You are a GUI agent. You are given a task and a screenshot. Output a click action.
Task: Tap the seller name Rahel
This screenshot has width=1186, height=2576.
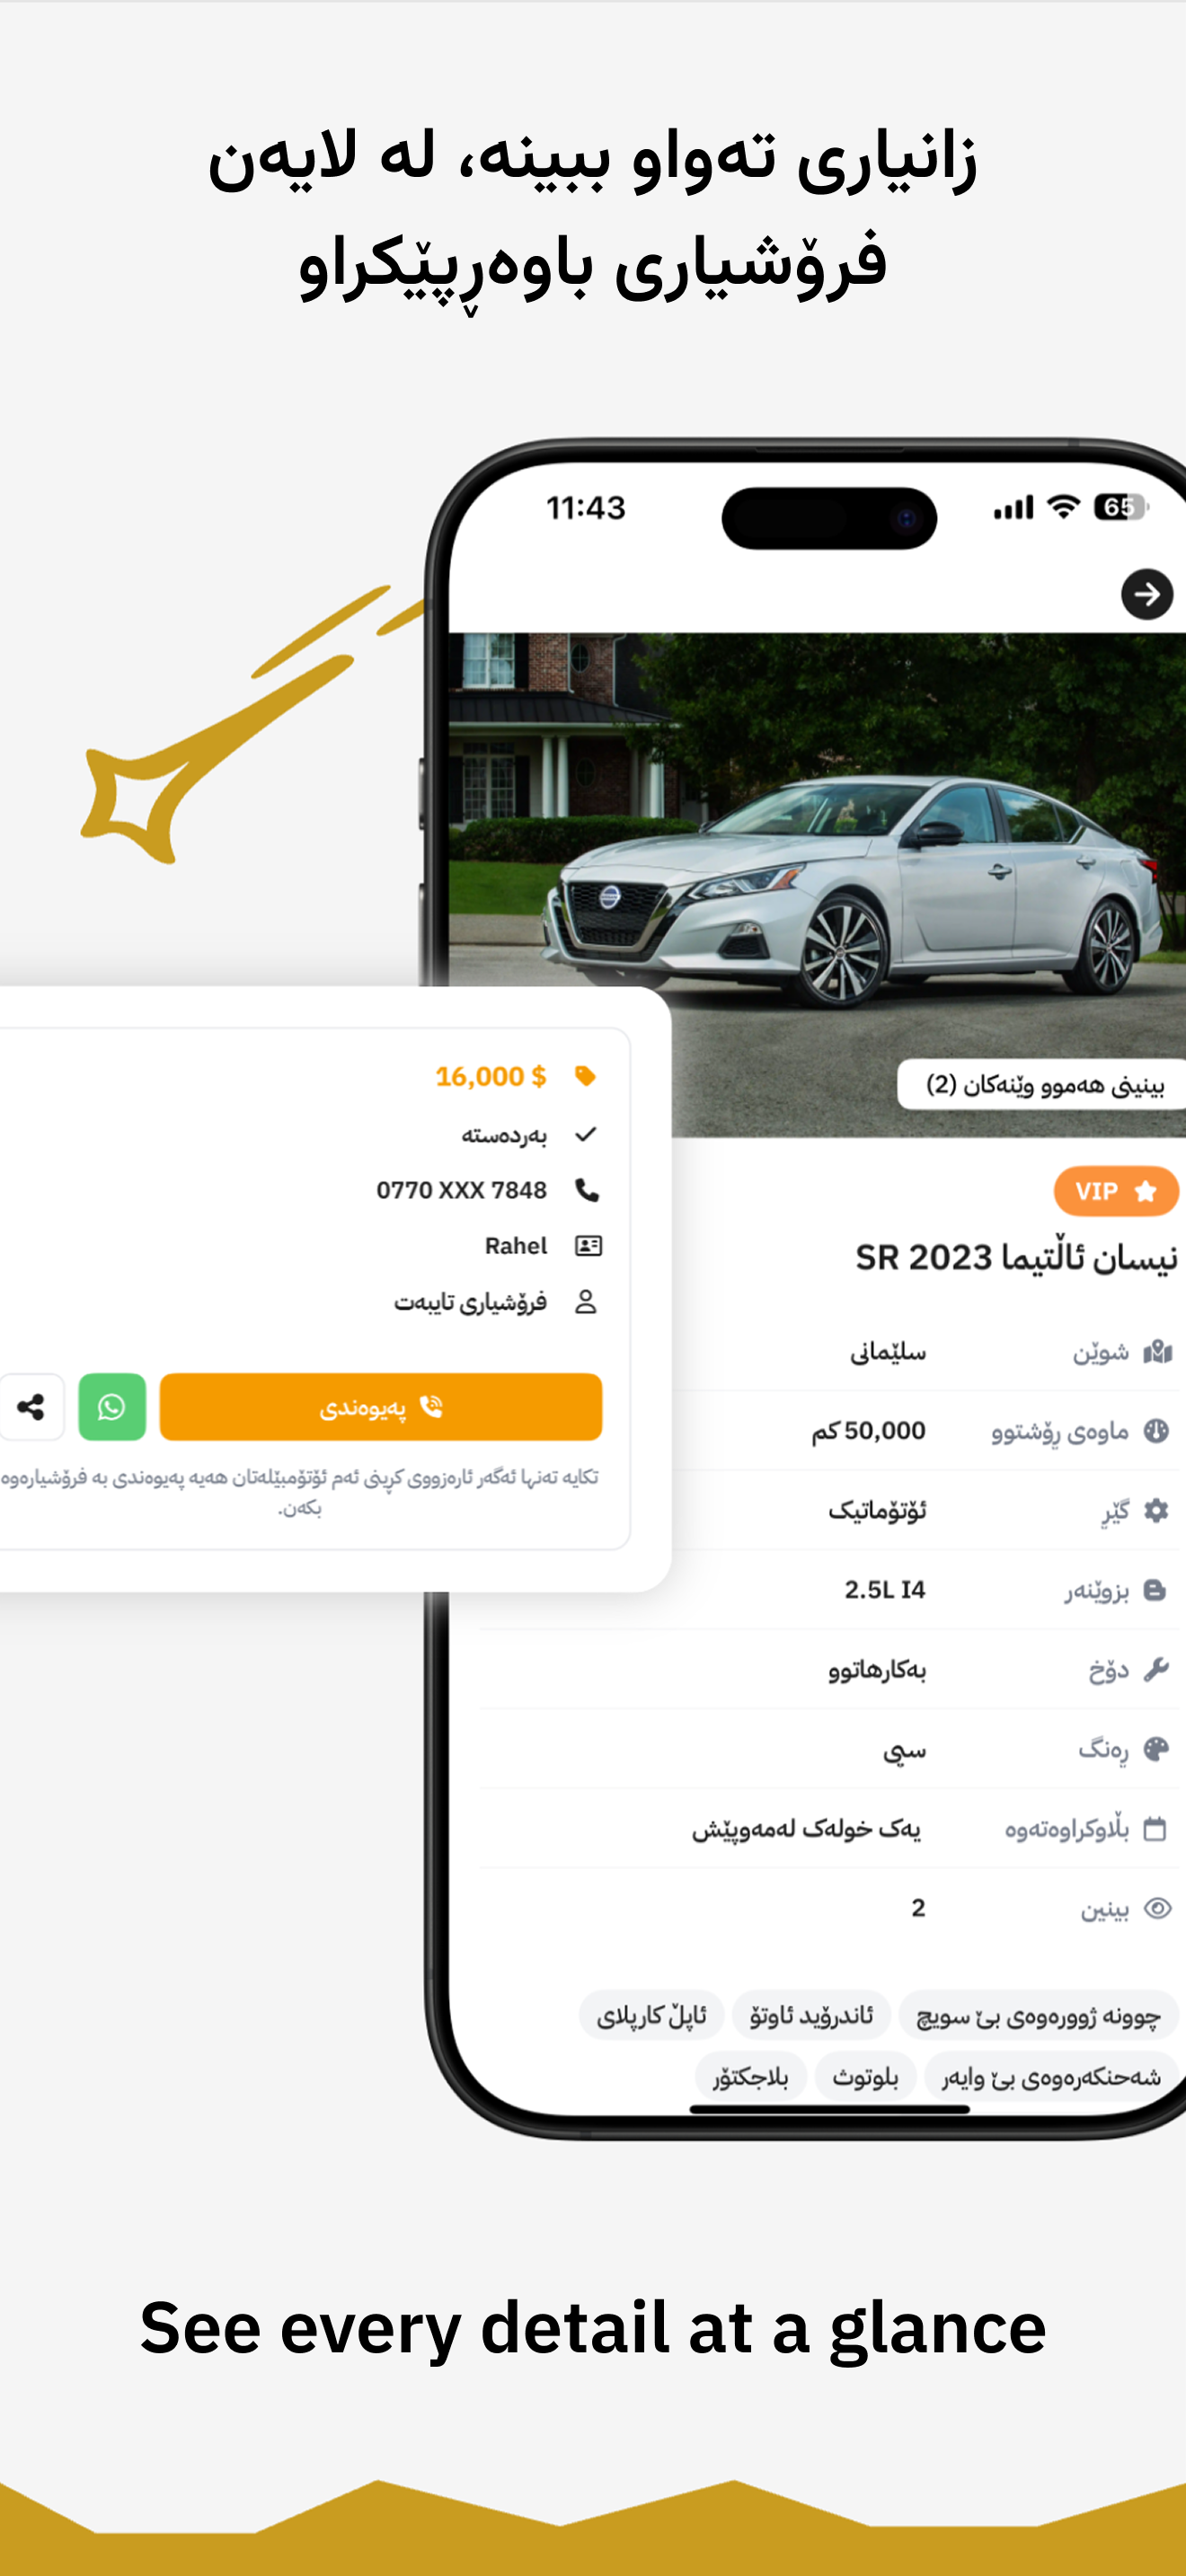516,1246
